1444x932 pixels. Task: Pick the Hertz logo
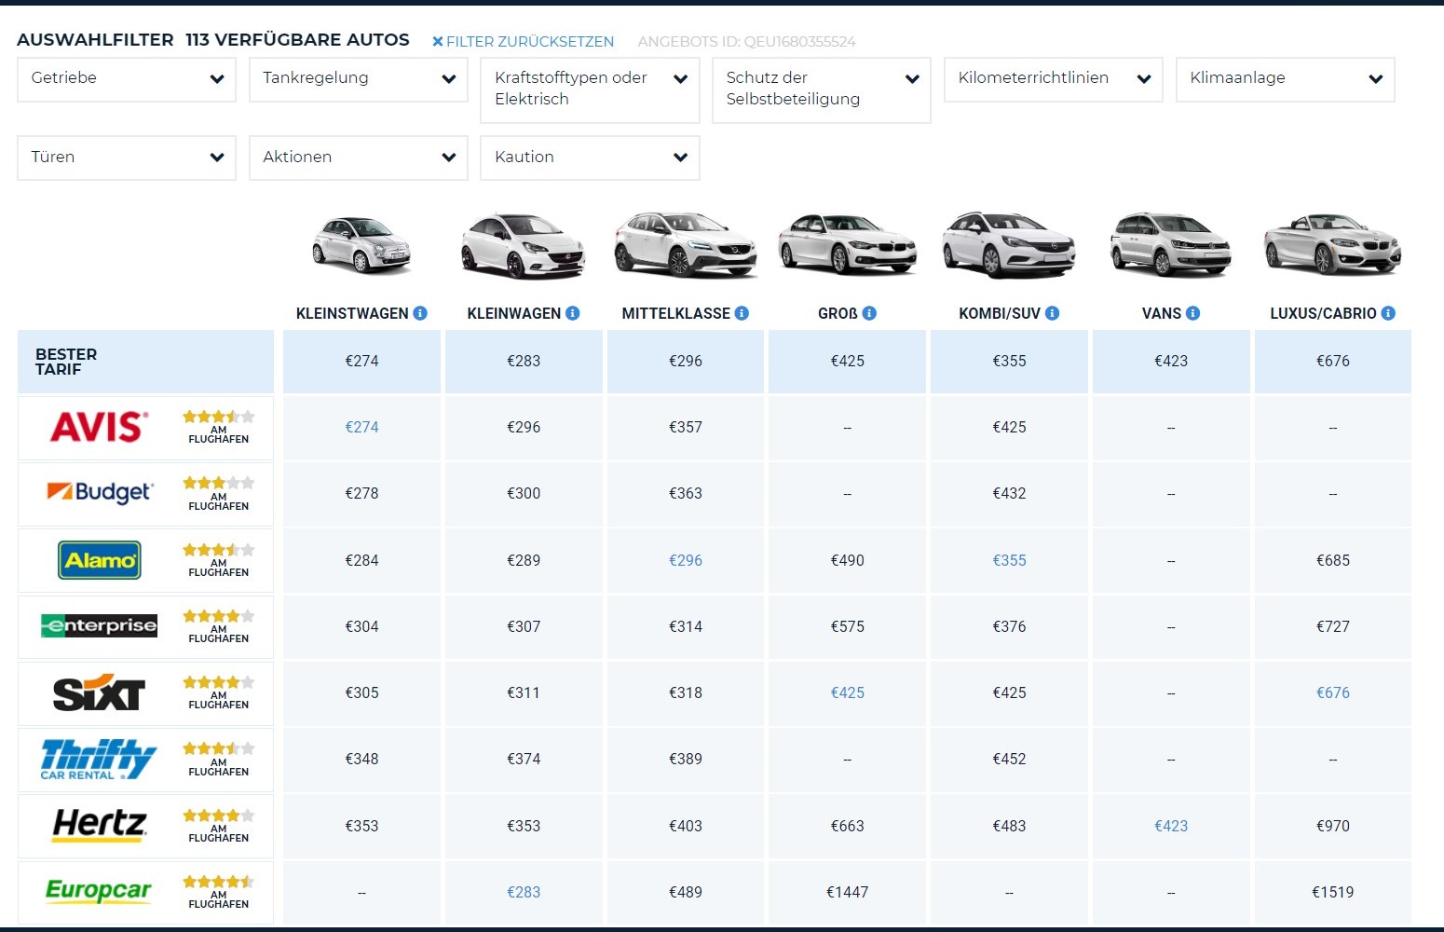(x=99, y=825)
